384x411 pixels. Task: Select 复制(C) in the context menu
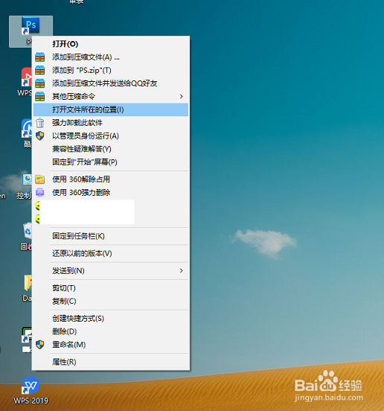(111, 301)
